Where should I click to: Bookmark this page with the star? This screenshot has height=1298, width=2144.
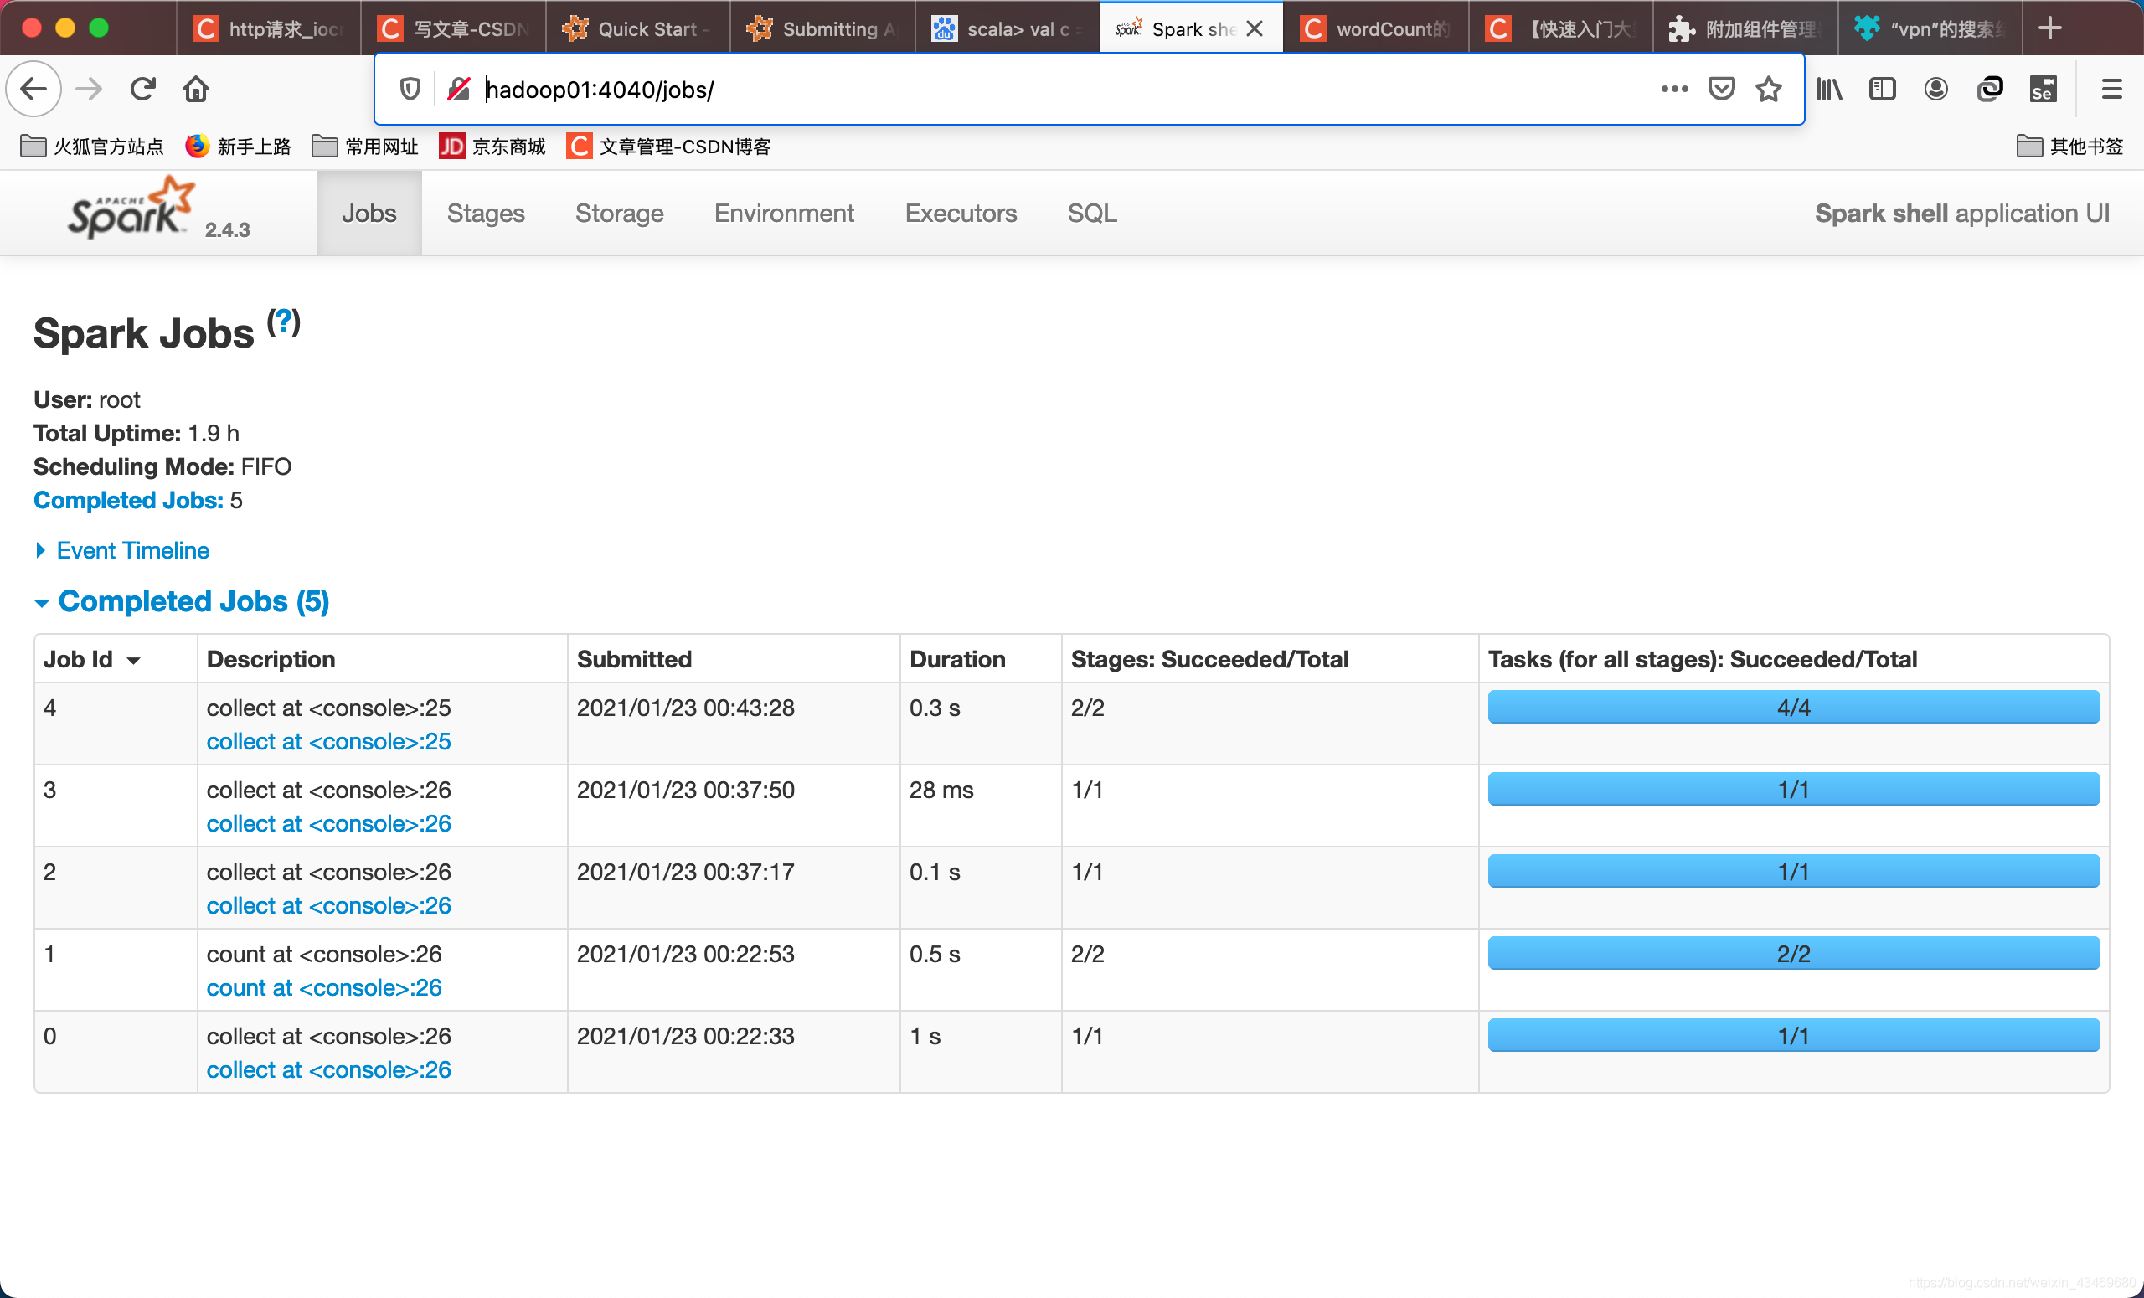tap(1768, 89)
